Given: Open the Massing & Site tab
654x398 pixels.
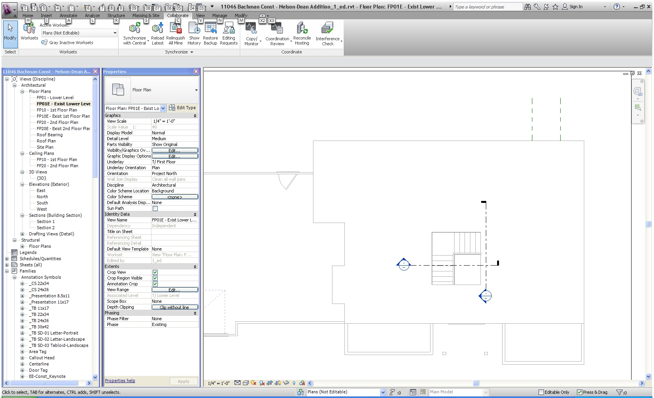Looking at the screenshot, I should [x=146, y=15].
